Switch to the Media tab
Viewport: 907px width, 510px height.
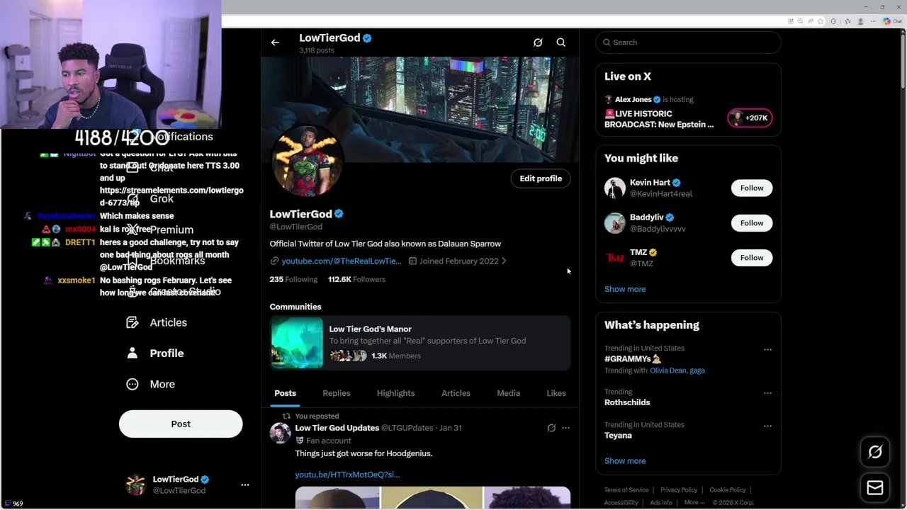508,393
